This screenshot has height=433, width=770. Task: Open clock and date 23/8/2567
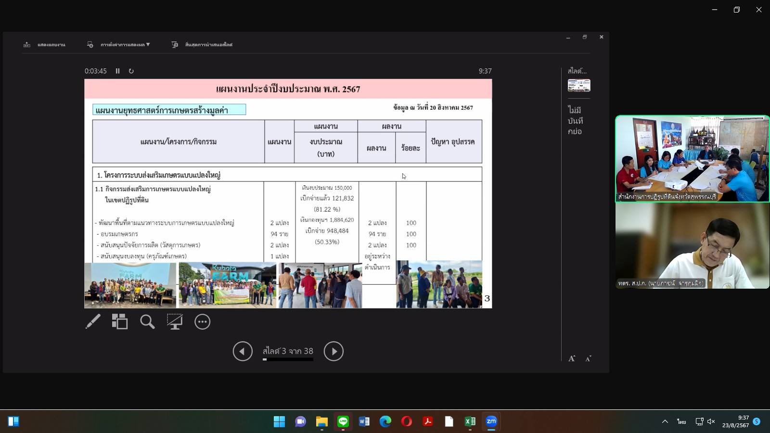[x=735, y=421]
